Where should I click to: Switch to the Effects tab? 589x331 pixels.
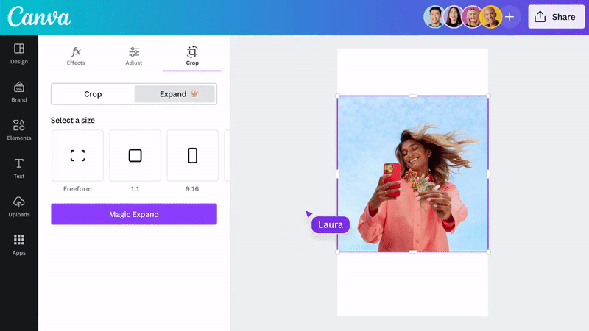[76, 57]
